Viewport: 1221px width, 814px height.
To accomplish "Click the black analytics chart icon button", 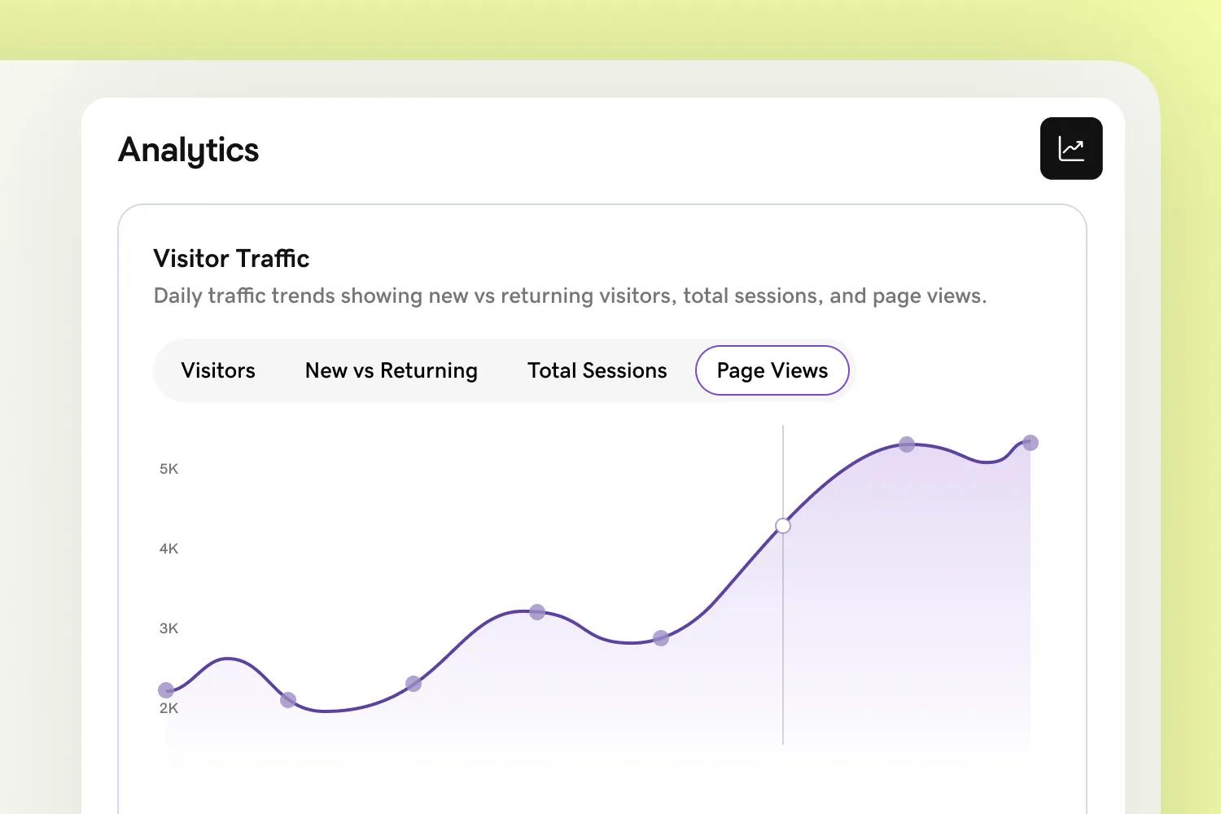I will click(x=1071, y=148).
